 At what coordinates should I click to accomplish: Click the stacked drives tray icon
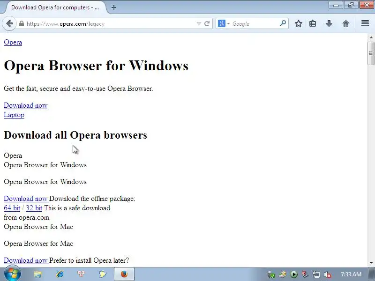point(283,274)
